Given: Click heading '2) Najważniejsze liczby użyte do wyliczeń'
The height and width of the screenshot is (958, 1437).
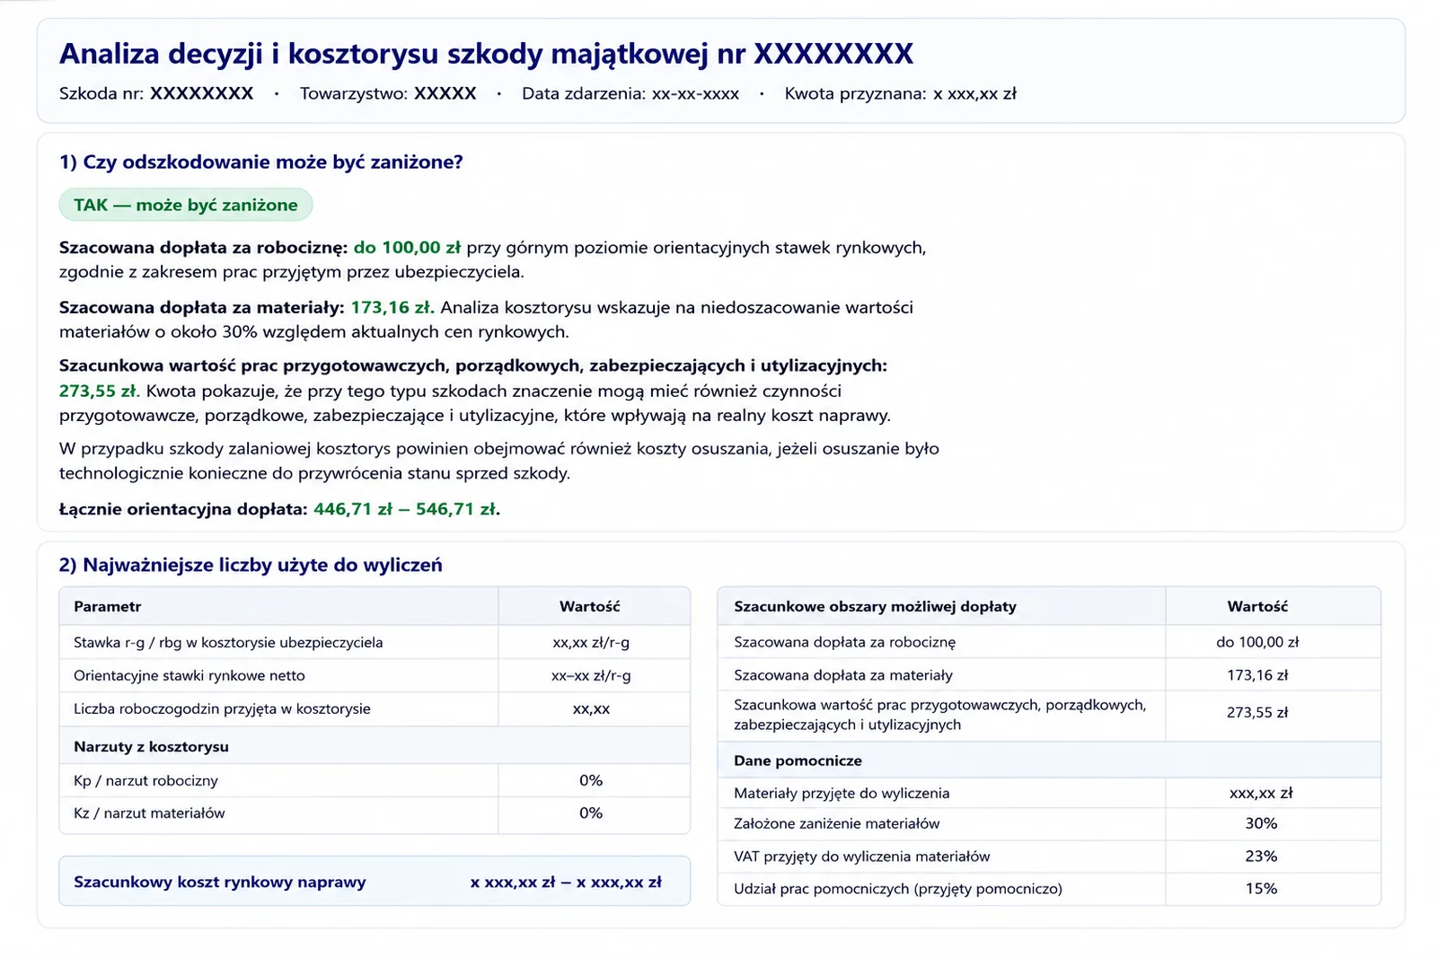Looking at the screenshot, I should tap(251, 565).
